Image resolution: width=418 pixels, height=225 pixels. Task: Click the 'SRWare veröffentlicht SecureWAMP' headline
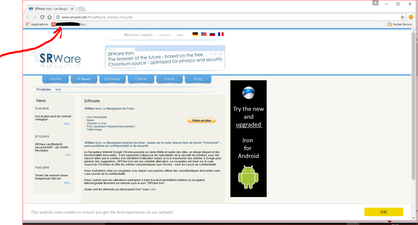pyautogui.click(x=52, y=147)
